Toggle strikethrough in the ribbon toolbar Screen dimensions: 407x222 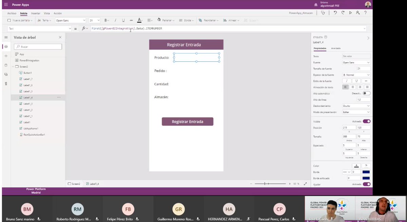coord(131,20)
